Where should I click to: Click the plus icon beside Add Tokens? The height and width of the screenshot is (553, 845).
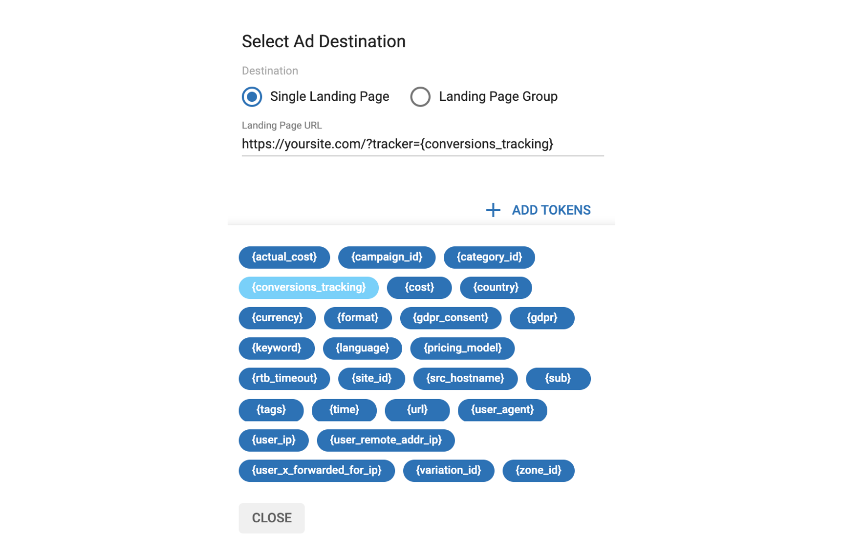493,210
